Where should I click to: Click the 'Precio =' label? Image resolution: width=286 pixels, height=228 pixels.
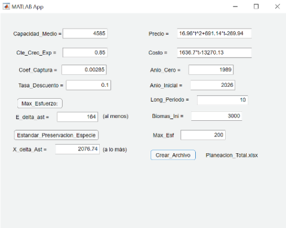[x=159, y=34]
